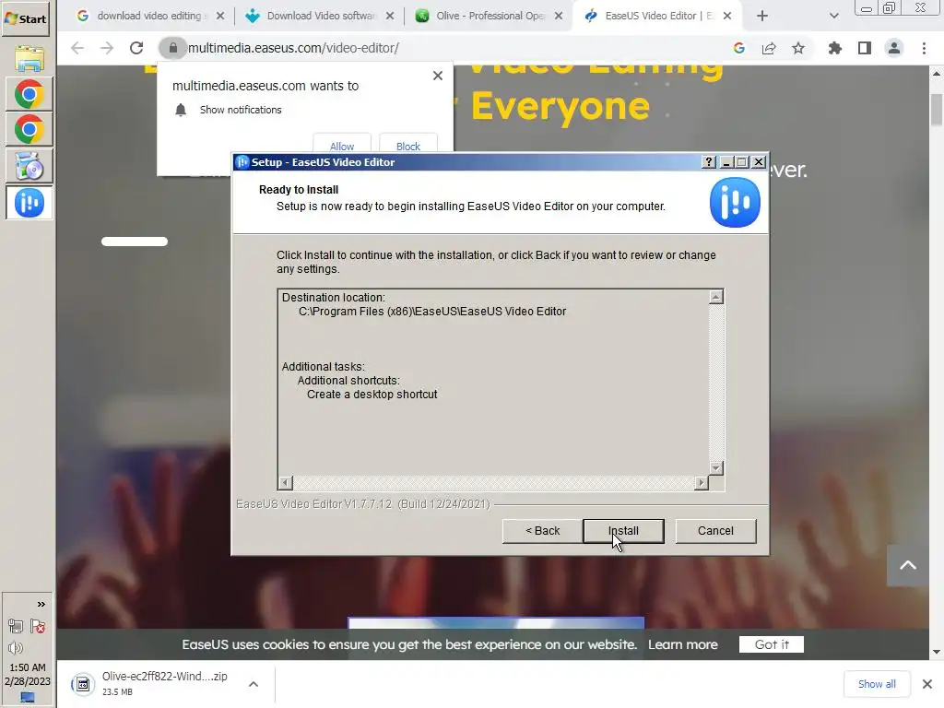This screenshot has height=708, width=944.
Task: Reload the current page
Action: 136,48
